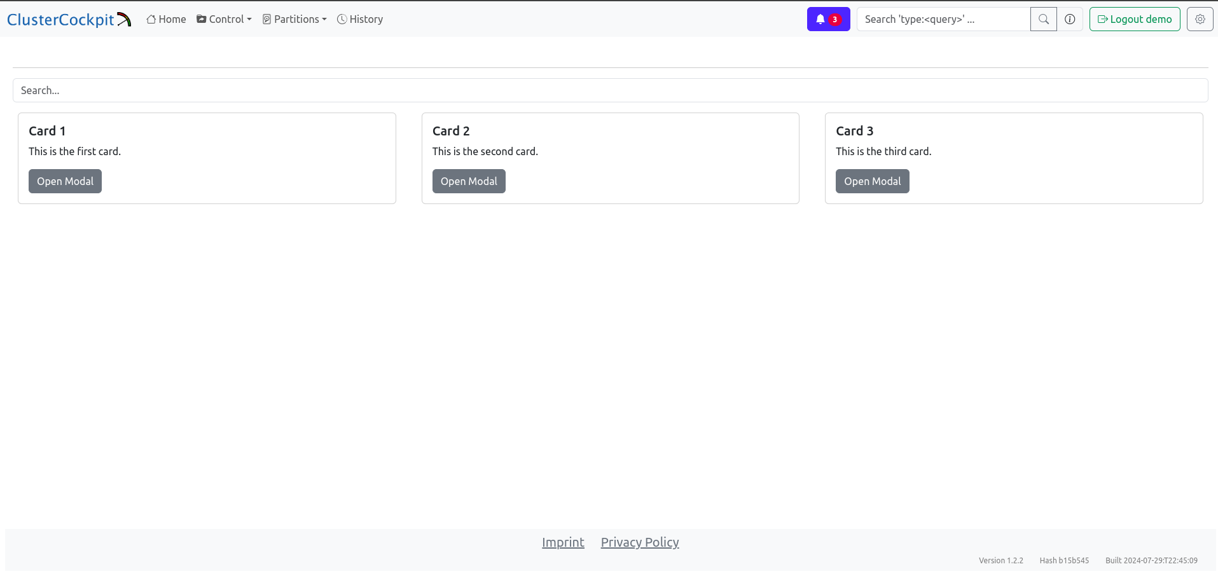Click the History clock icon
Screen dimensions: 1218x576
342,19
